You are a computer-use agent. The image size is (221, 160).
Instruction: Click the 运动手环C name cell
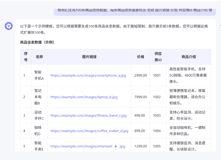(x=39, y=115)
